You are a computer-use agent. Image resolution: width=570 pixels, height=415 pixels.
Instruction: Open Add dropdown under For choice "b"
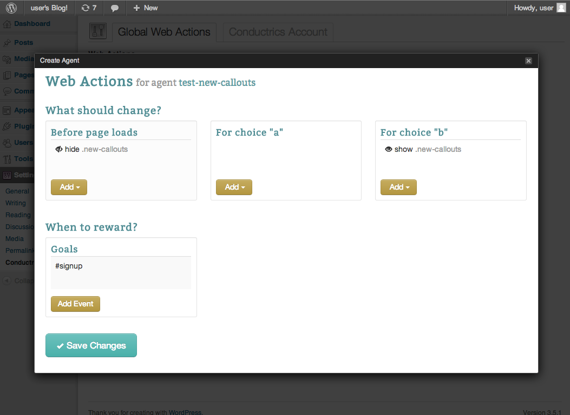pyautogui.click(x=398, y=187)
